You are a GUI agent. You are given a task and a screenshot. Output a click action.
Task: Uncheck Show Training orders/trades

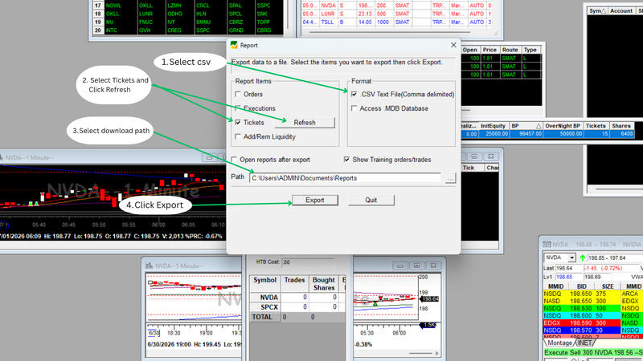point(346,160)
